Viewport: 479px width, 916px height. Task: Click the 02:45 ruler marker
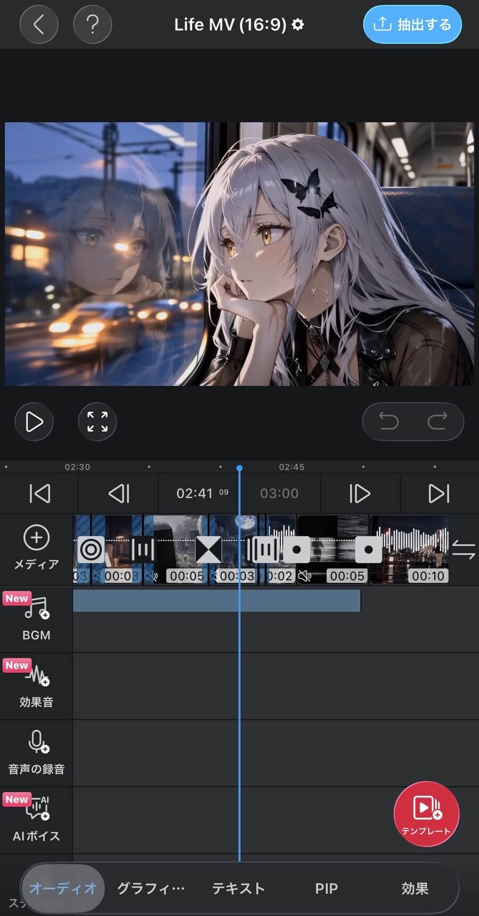292,467
